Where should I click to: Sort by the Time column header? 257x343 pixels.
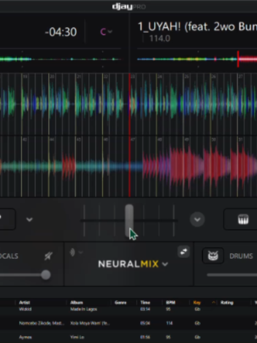[x=145, y=303]
